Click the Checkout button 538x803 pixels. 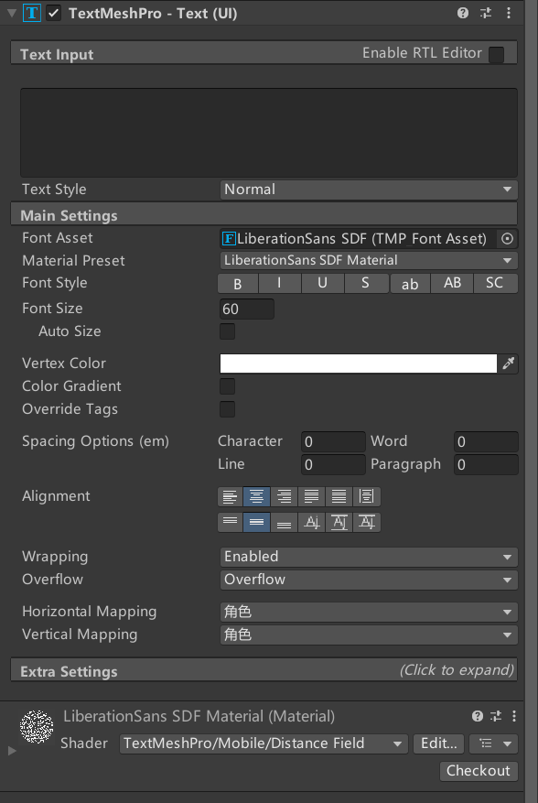479,771
